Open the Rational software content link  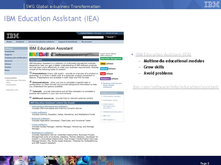pos(41,119)
